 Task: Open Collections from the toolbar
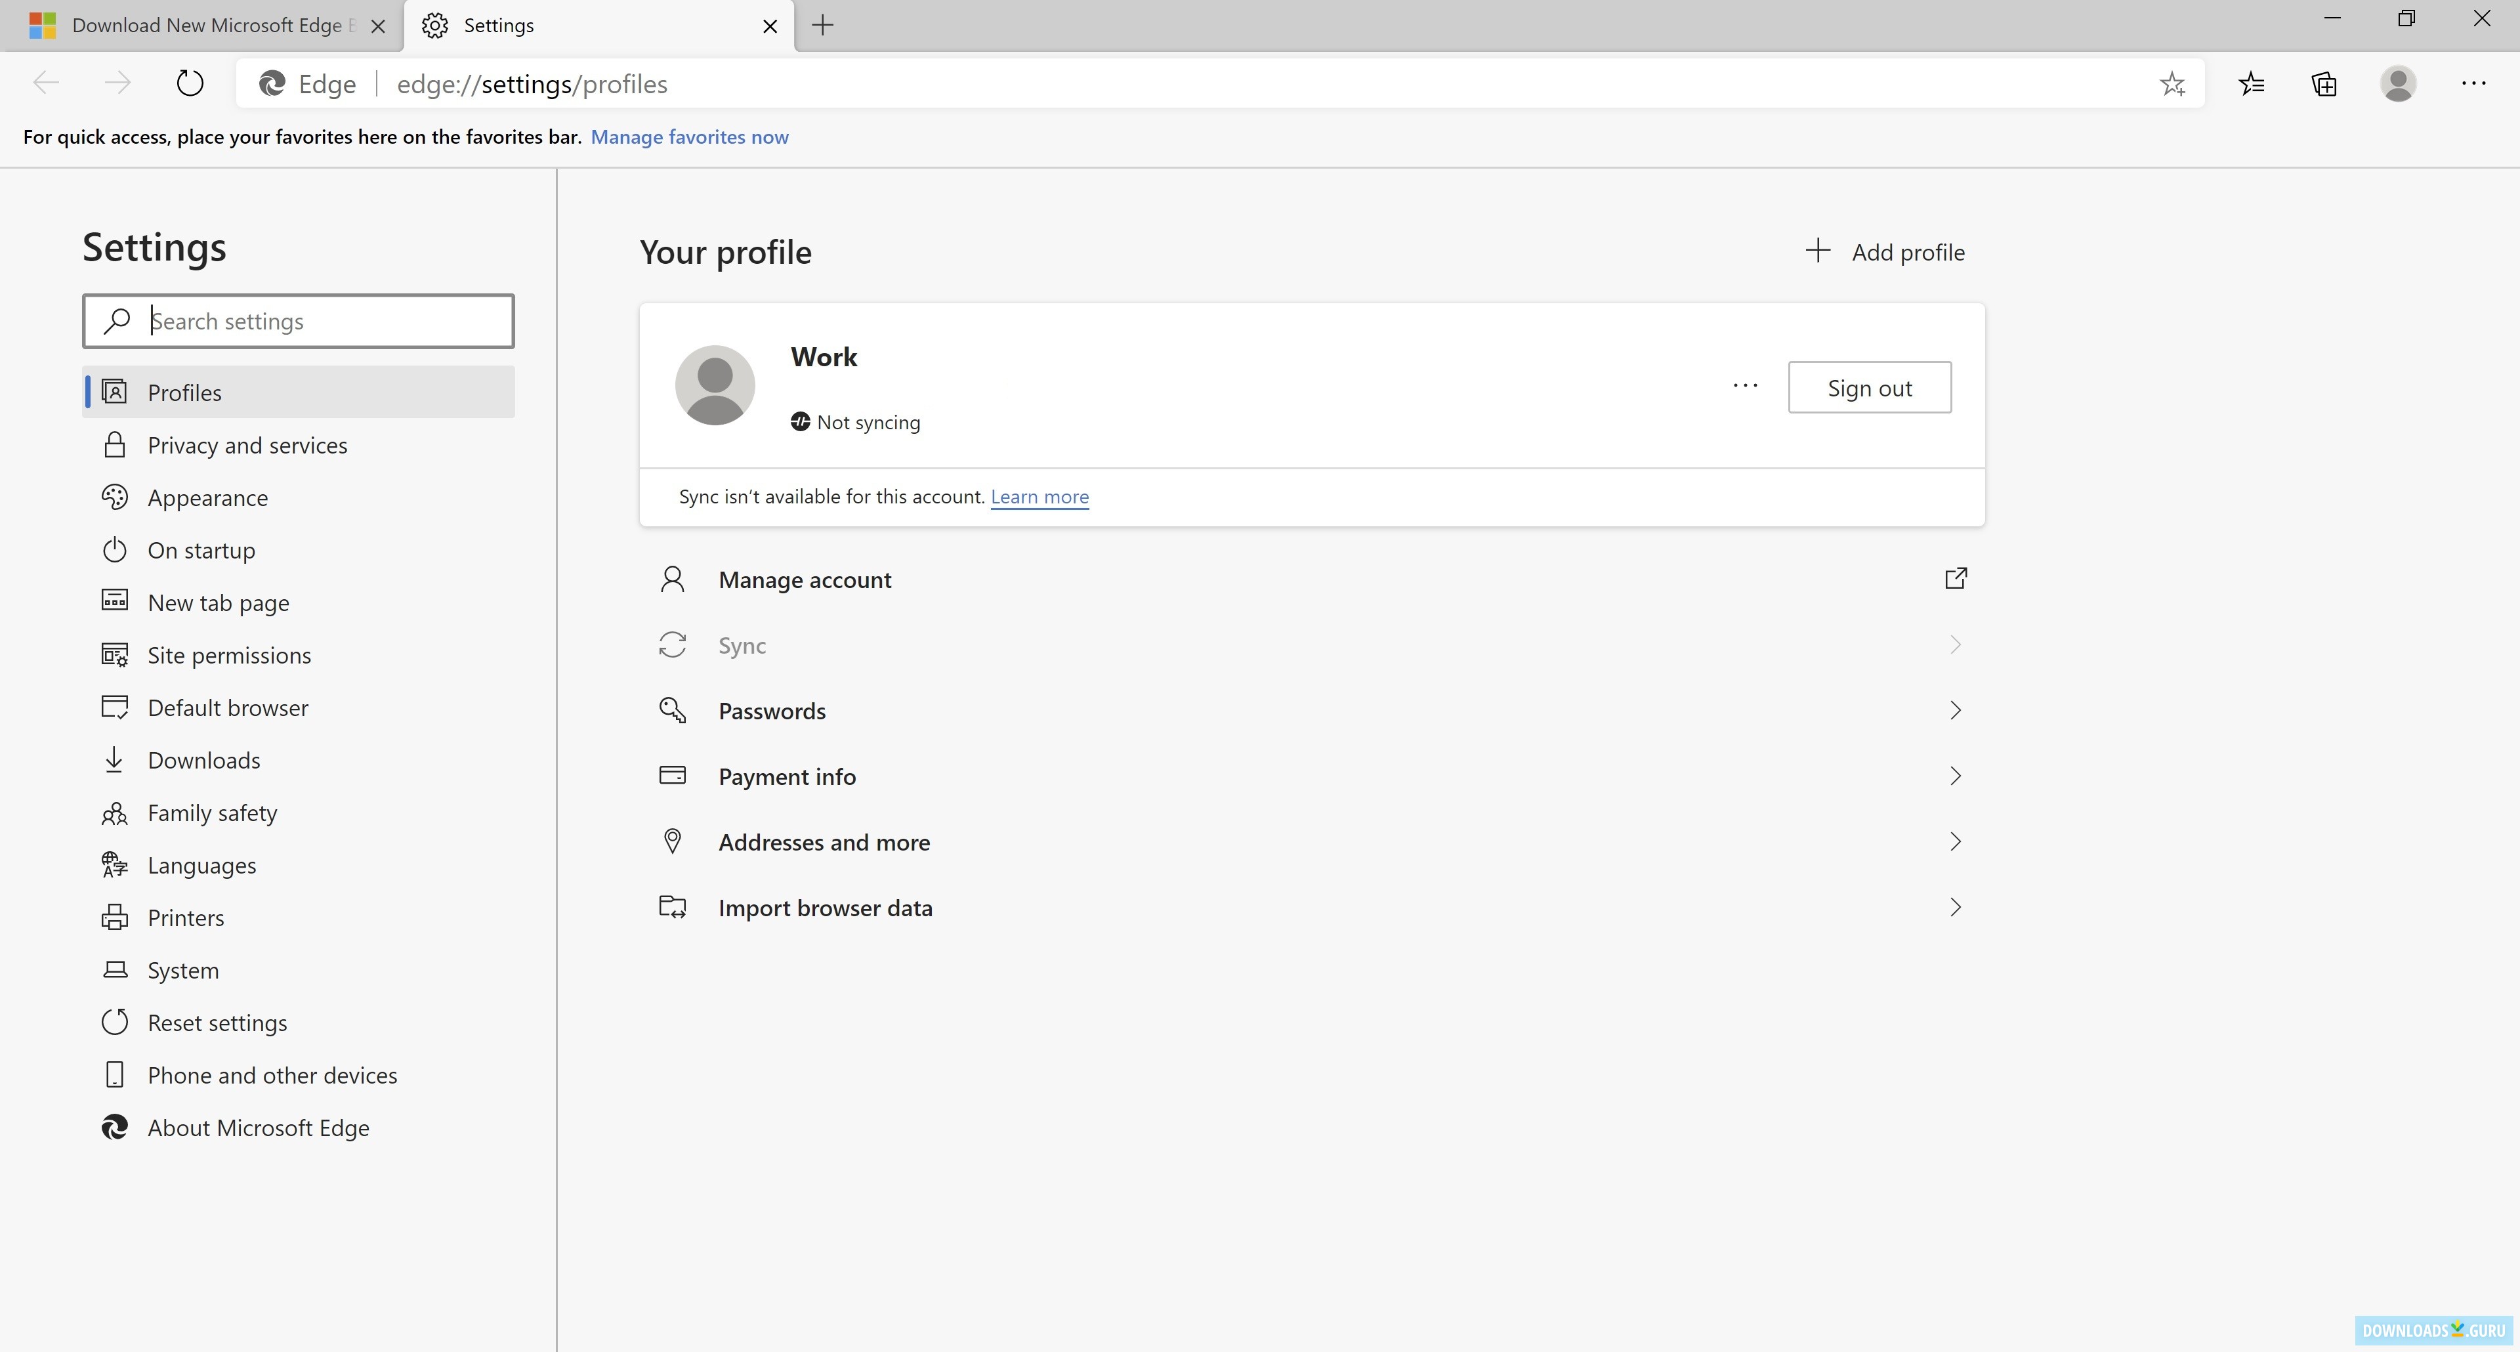click(2323, 83)
